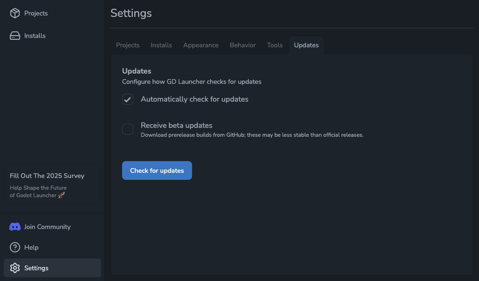Uncheck Automatically check for updates

127,99
